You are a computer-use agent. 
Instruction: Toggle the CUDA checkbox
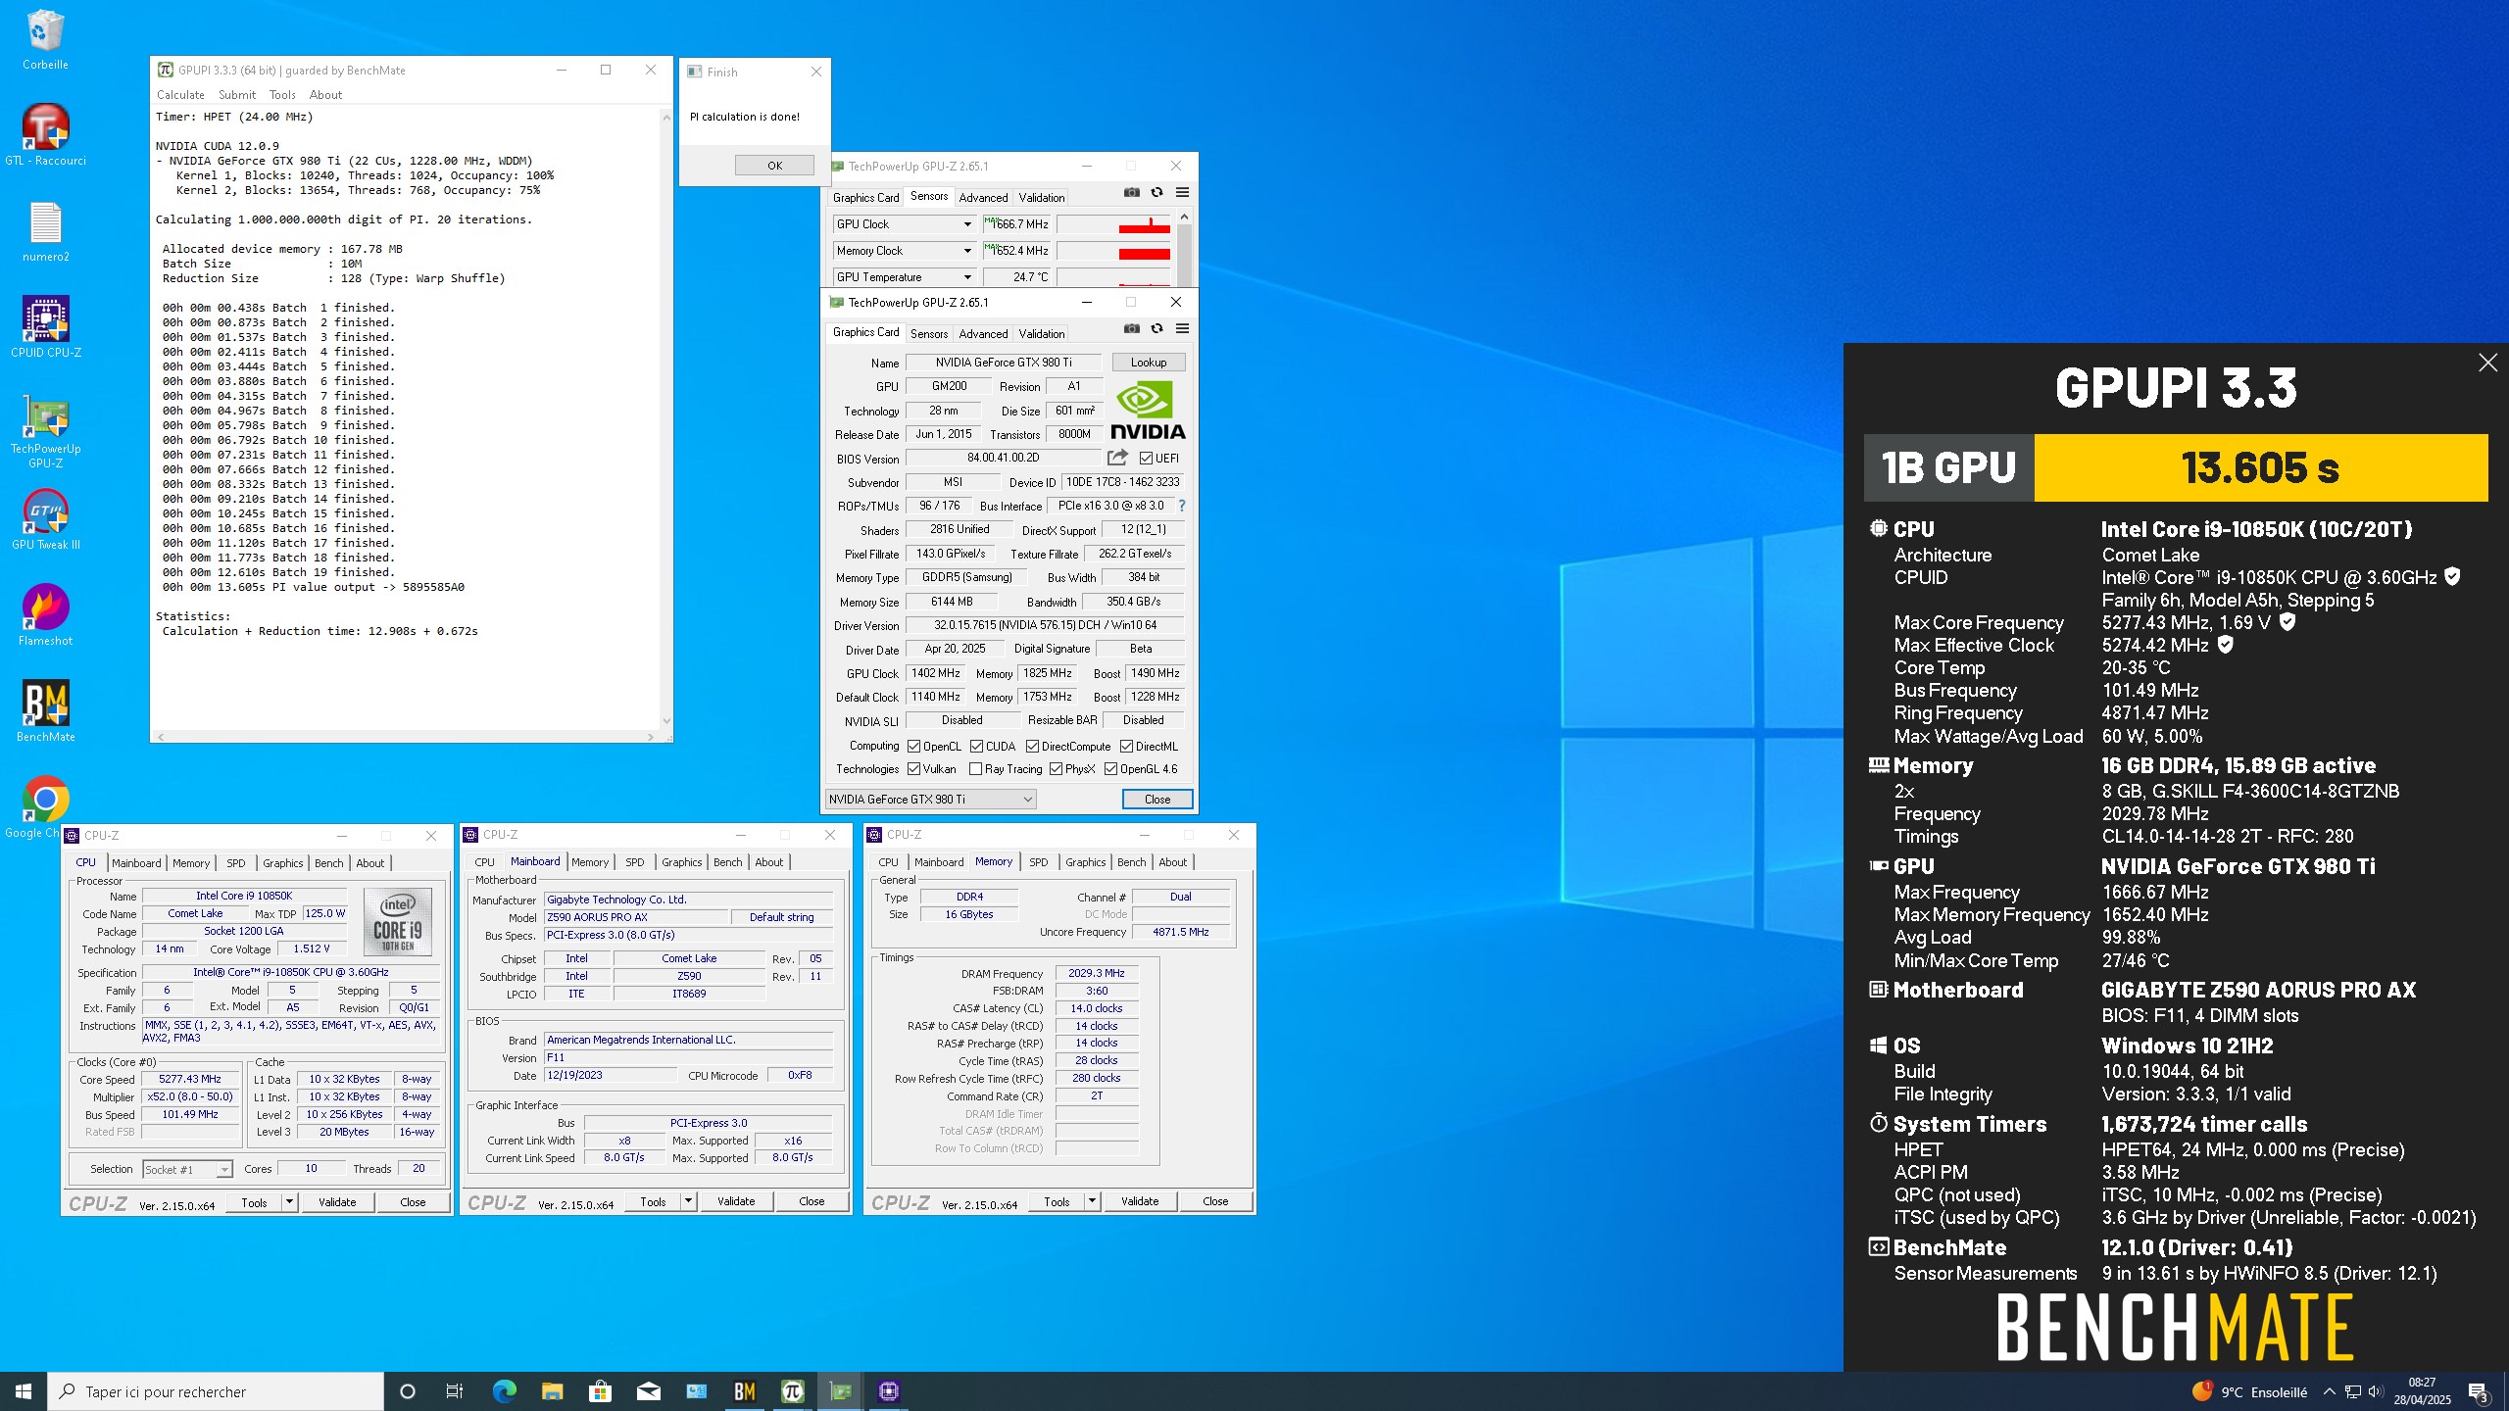coord(976,747)
